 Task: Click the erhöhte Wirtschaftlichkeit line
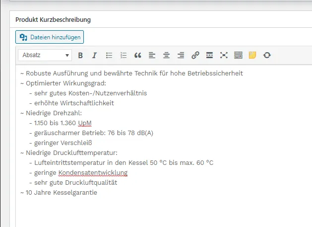[71, 103]
